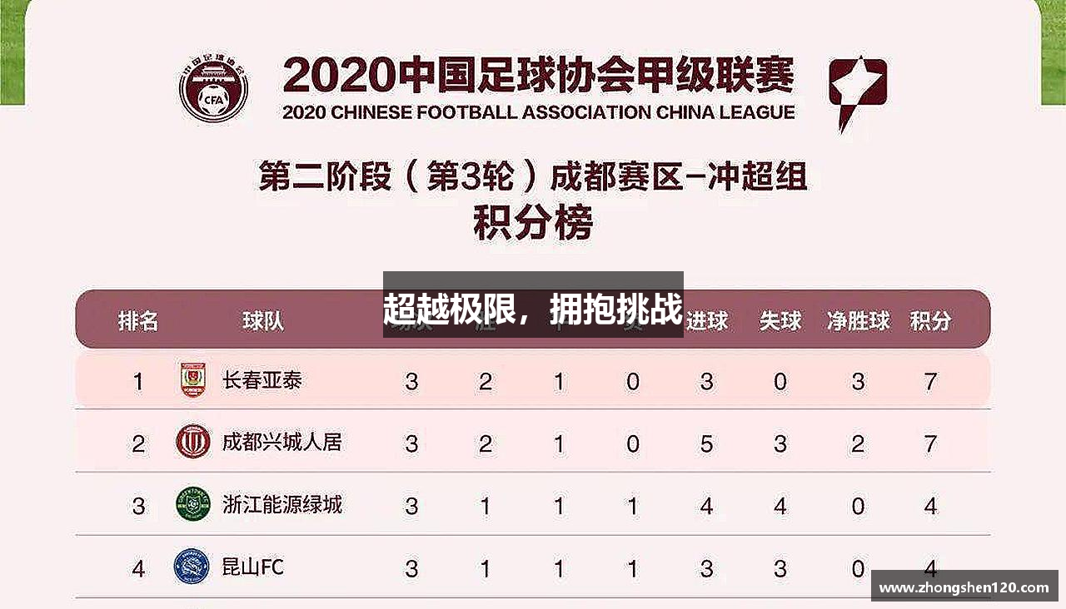
Task: Open the www.zhongshen120.com watermark link
Action: (964, 586)
